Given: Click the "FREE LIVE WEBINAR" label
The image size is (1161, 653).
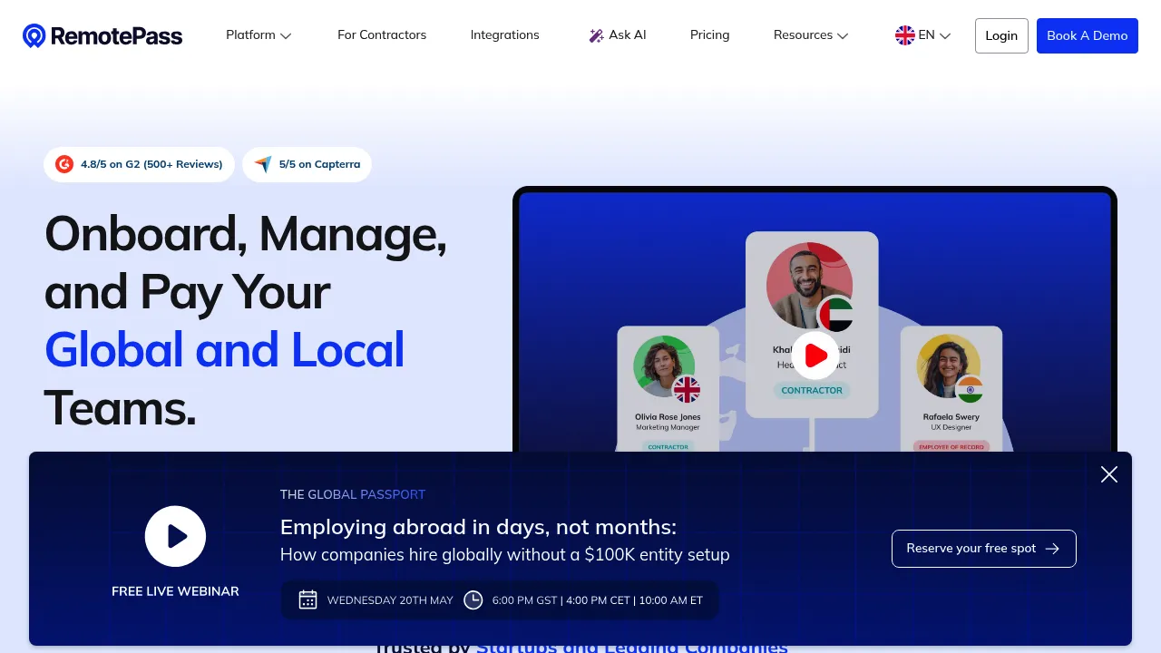Looking at the screenshot, I should click(175, 591).
